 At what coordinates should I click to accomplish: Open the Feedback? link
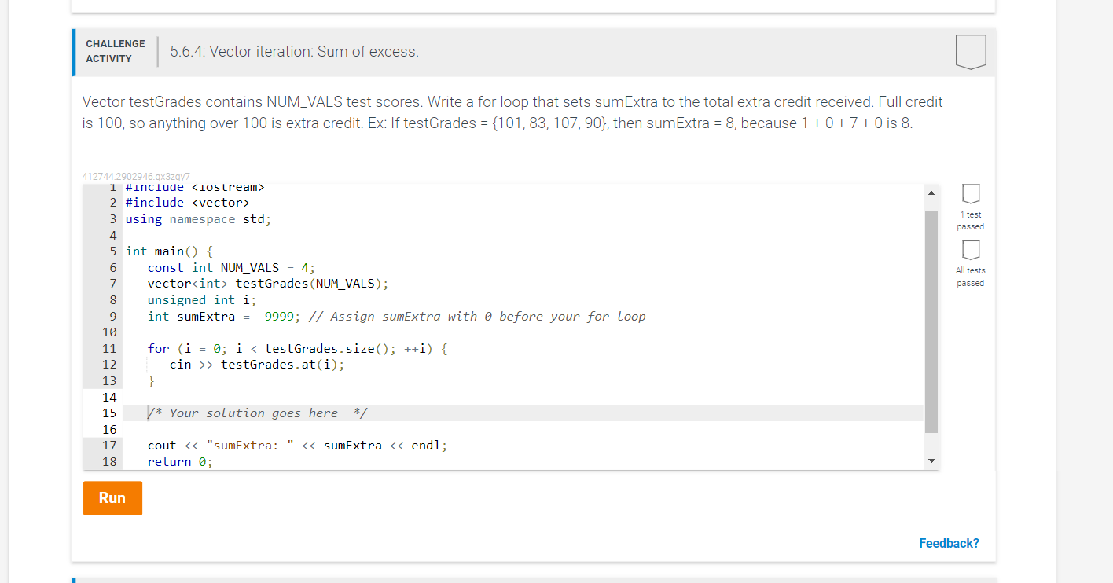(949, 542)
